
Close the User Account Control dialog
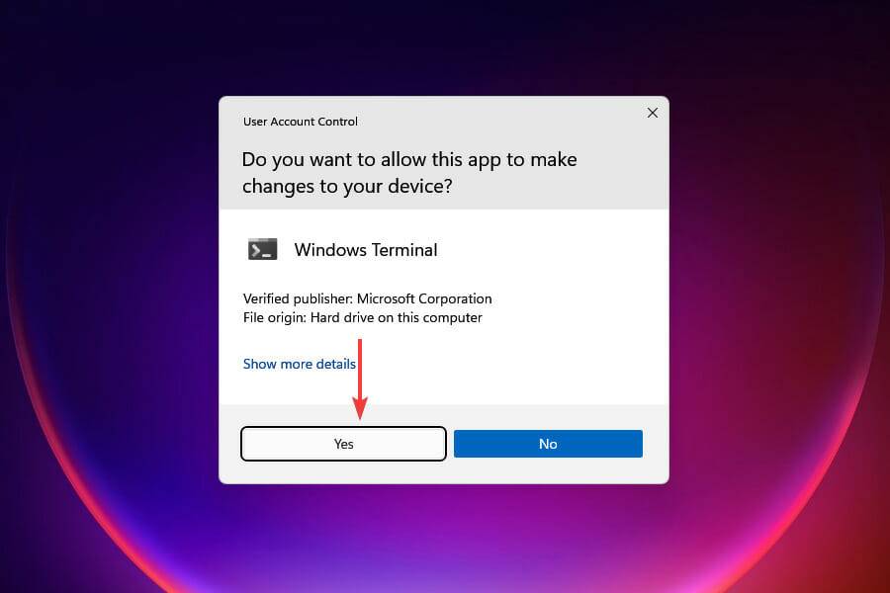pos(653,113)
